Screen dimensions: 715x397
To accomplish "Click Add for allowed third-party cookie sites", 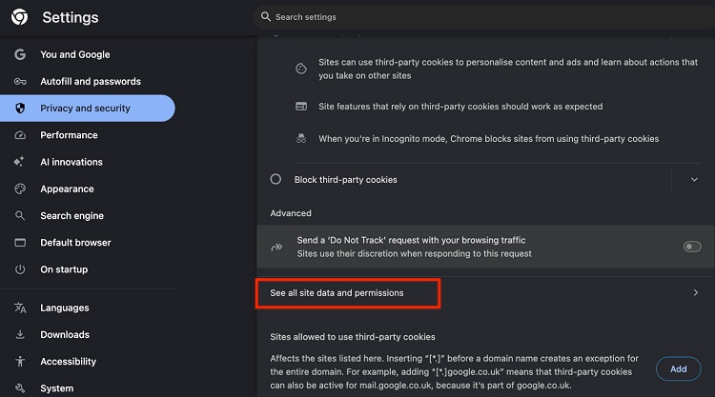I will tap(678, 368).
